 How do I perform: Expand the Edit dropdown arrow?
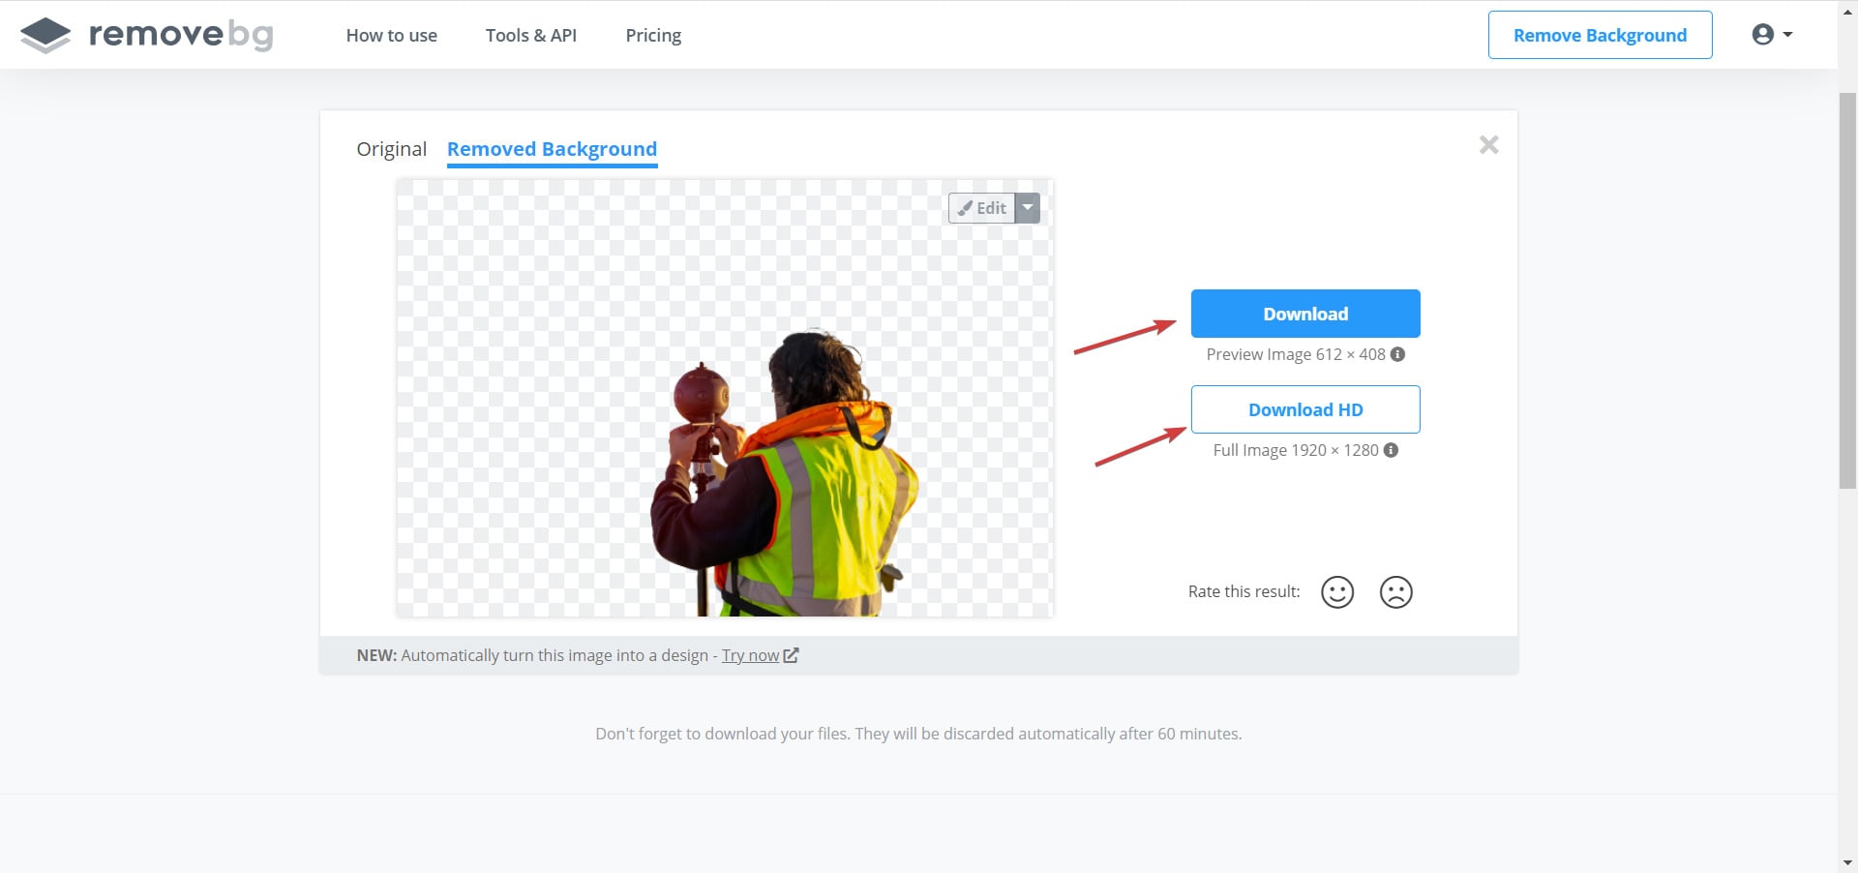1028,208
